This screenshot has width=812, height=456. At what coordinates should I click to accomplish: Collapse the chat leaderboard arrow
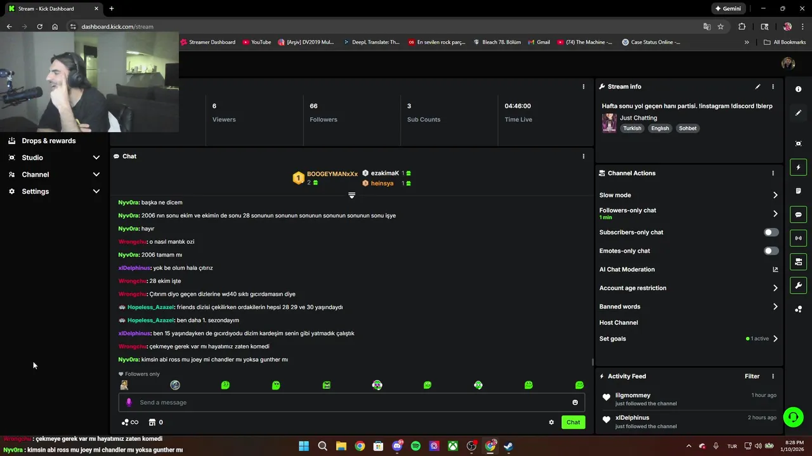(351, 195)
